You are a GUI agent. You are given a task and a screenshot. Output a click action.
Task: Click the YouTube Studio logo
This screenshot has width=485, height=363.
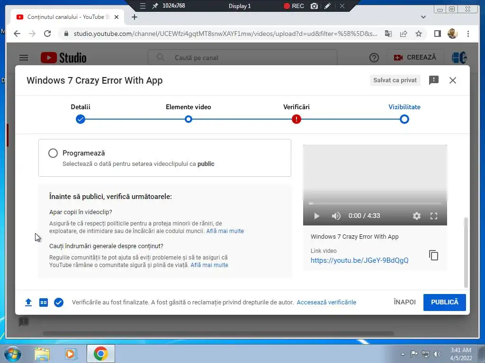click(63, 58)
